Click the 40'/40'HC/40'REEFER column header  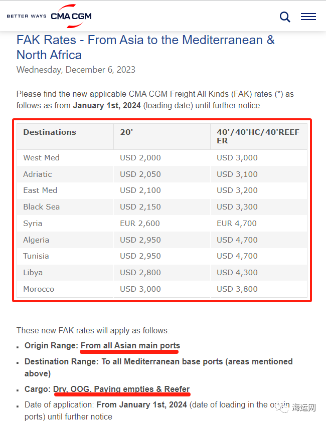coord(259,136)
